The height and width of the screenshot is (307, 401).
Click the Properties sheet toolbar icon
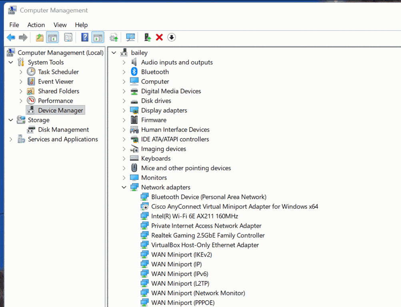click(68, 38)
